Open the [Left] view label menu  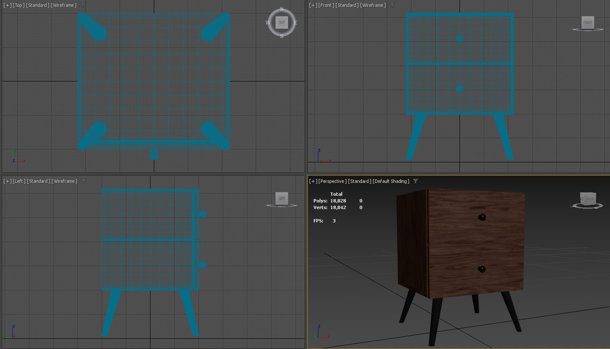click(x=19, y=181)
